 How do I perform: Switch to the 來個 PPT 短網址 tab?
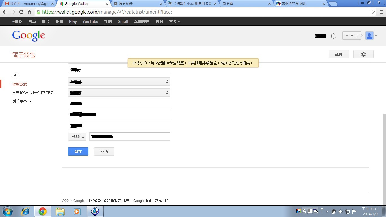(x=301, y=4)
